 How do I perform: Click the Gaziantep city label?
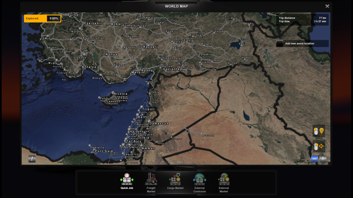point(173,69)
